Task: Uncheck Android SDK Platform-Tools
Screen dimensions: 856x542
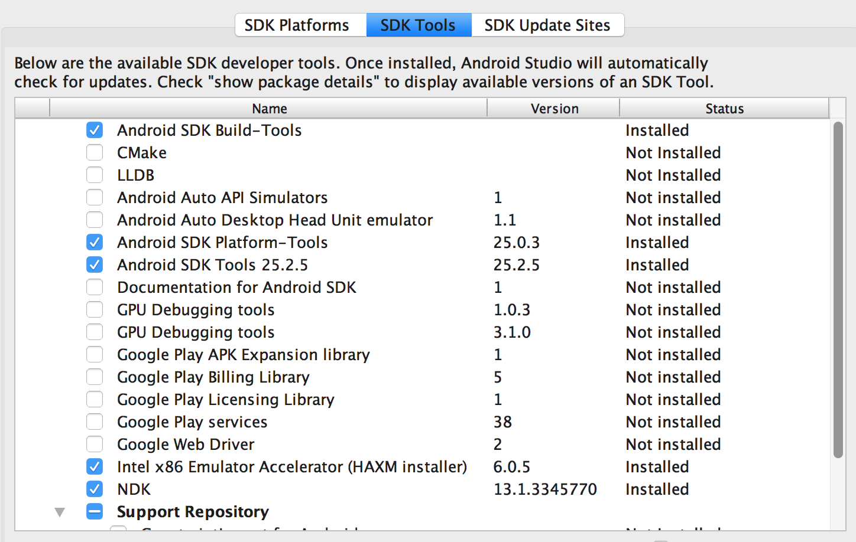Action: click(95, 242)
